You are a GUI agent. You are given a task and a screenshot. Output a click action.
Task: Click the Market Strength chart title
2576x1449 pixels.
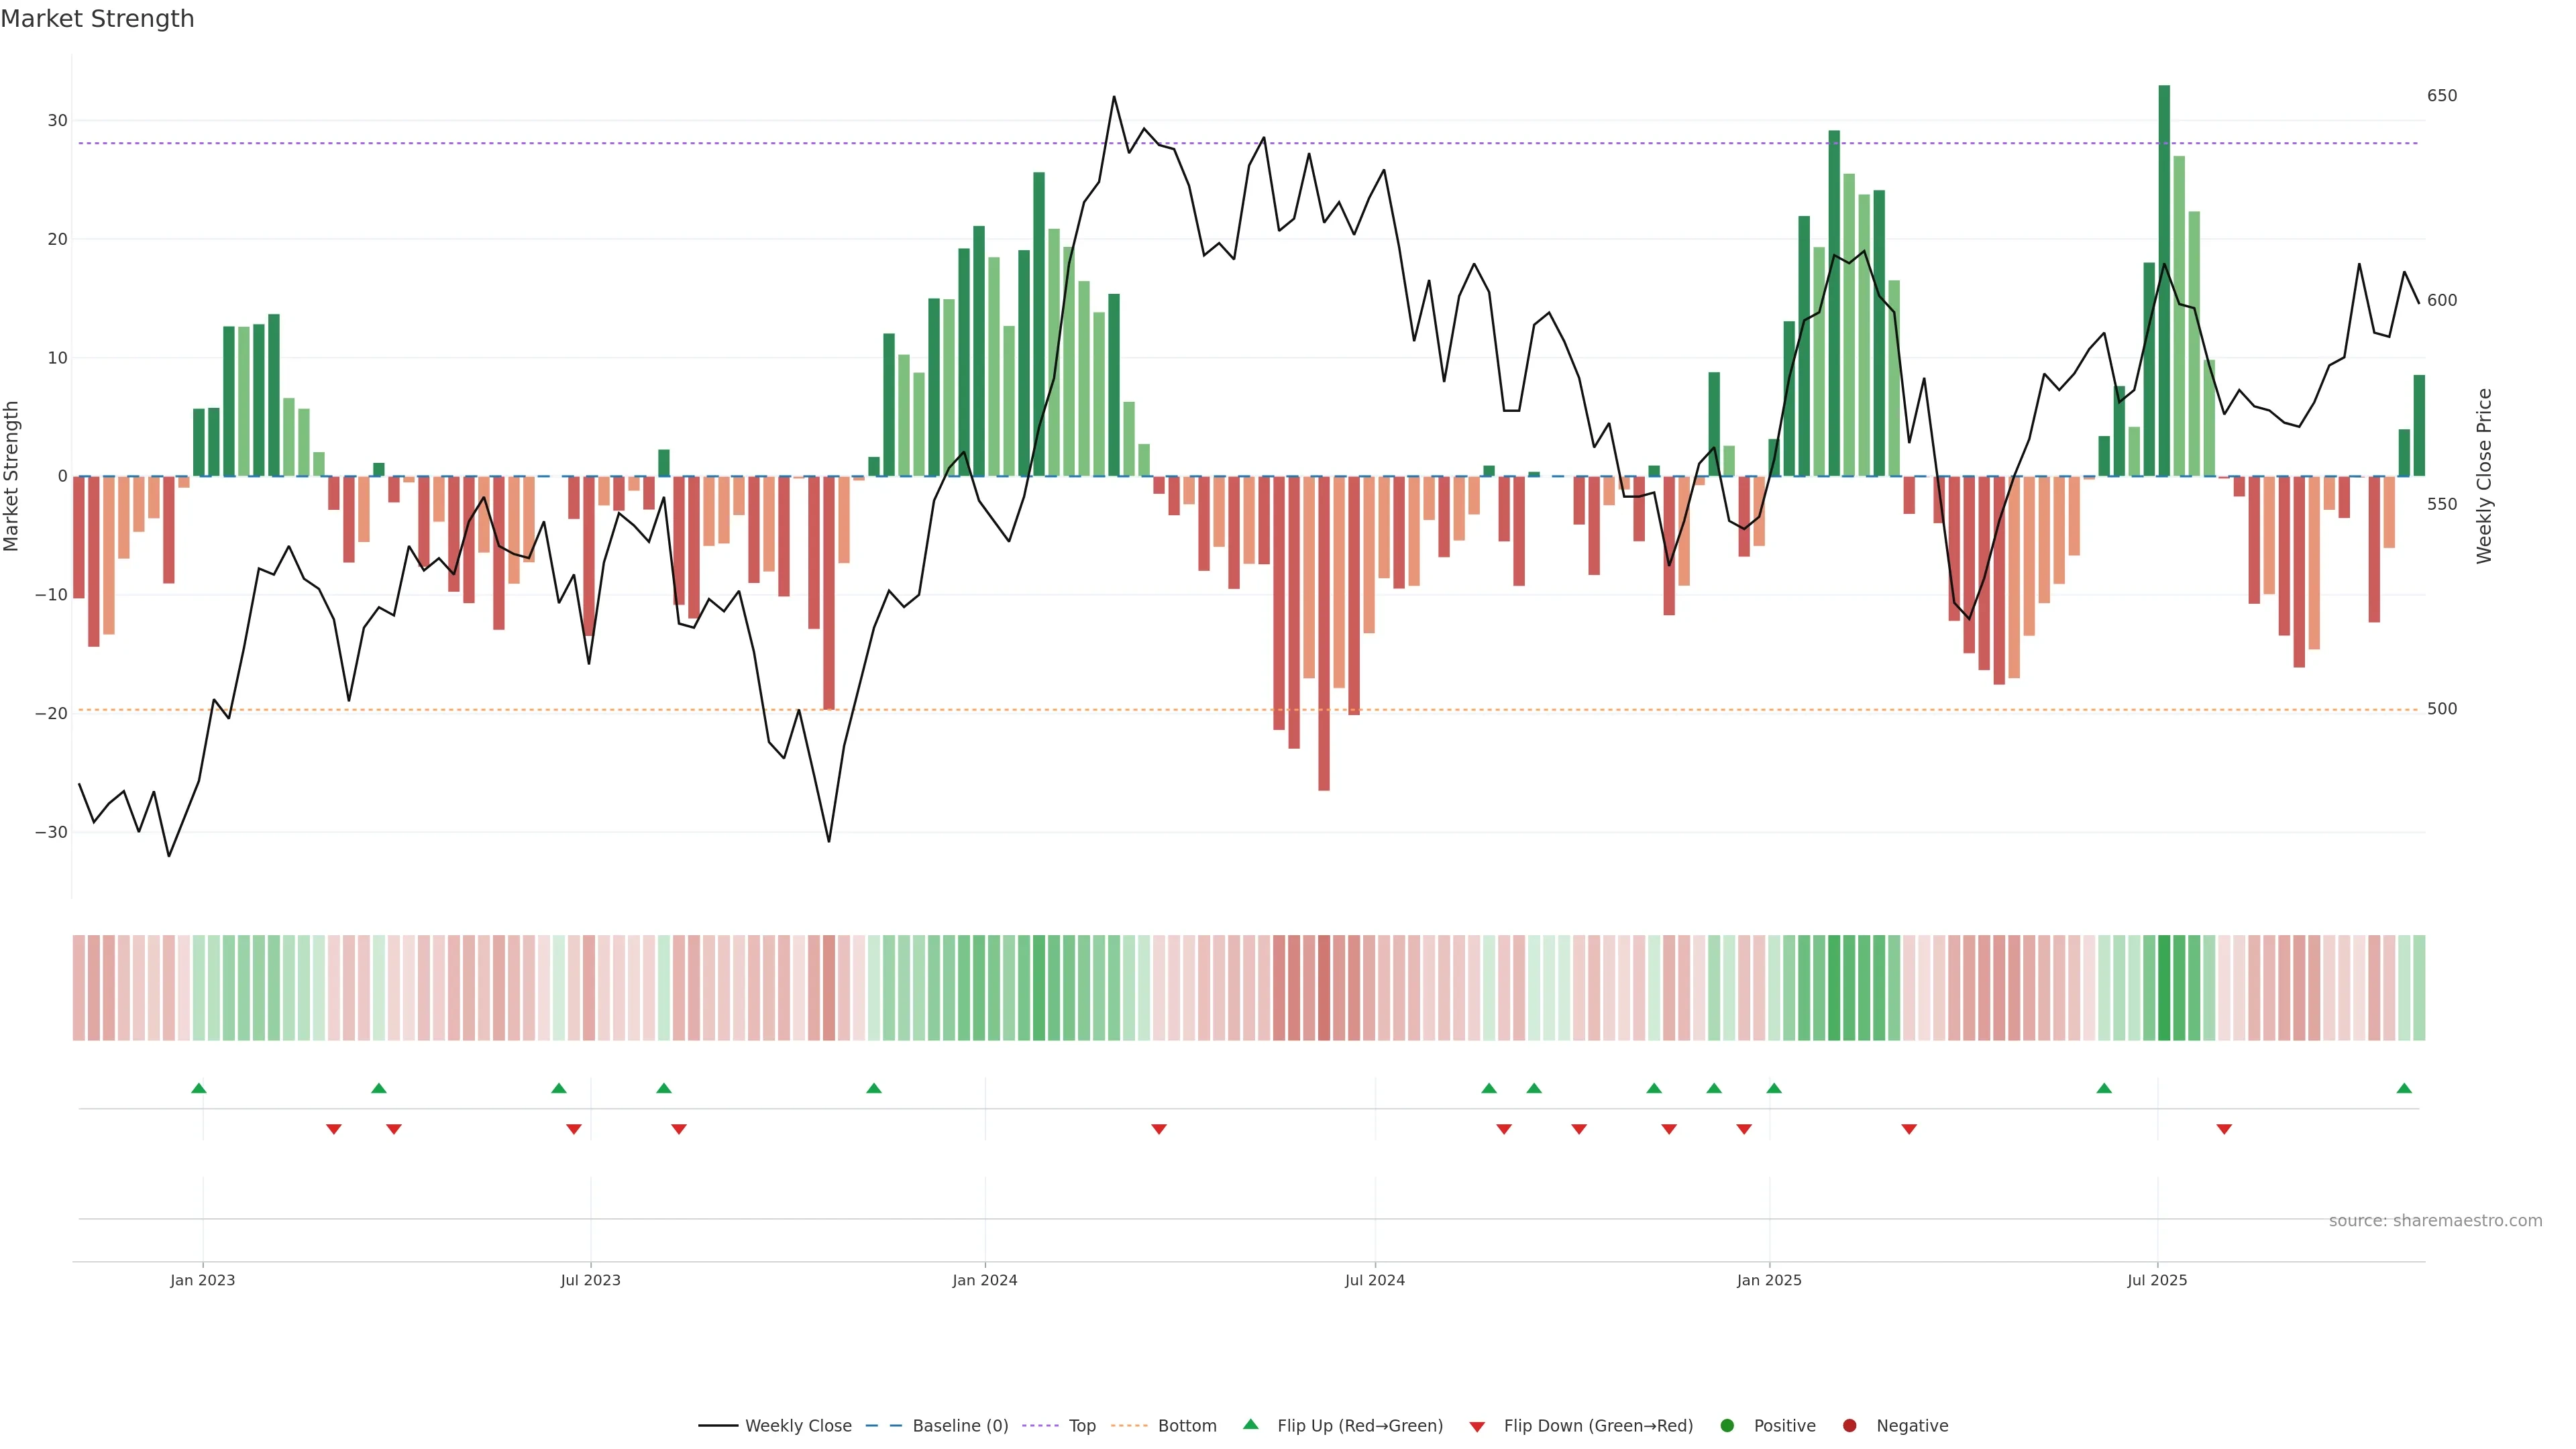97,19
